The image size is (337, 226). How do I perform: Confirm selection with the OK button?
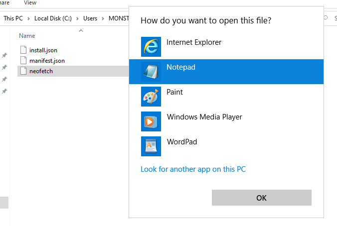pos(262,198)
